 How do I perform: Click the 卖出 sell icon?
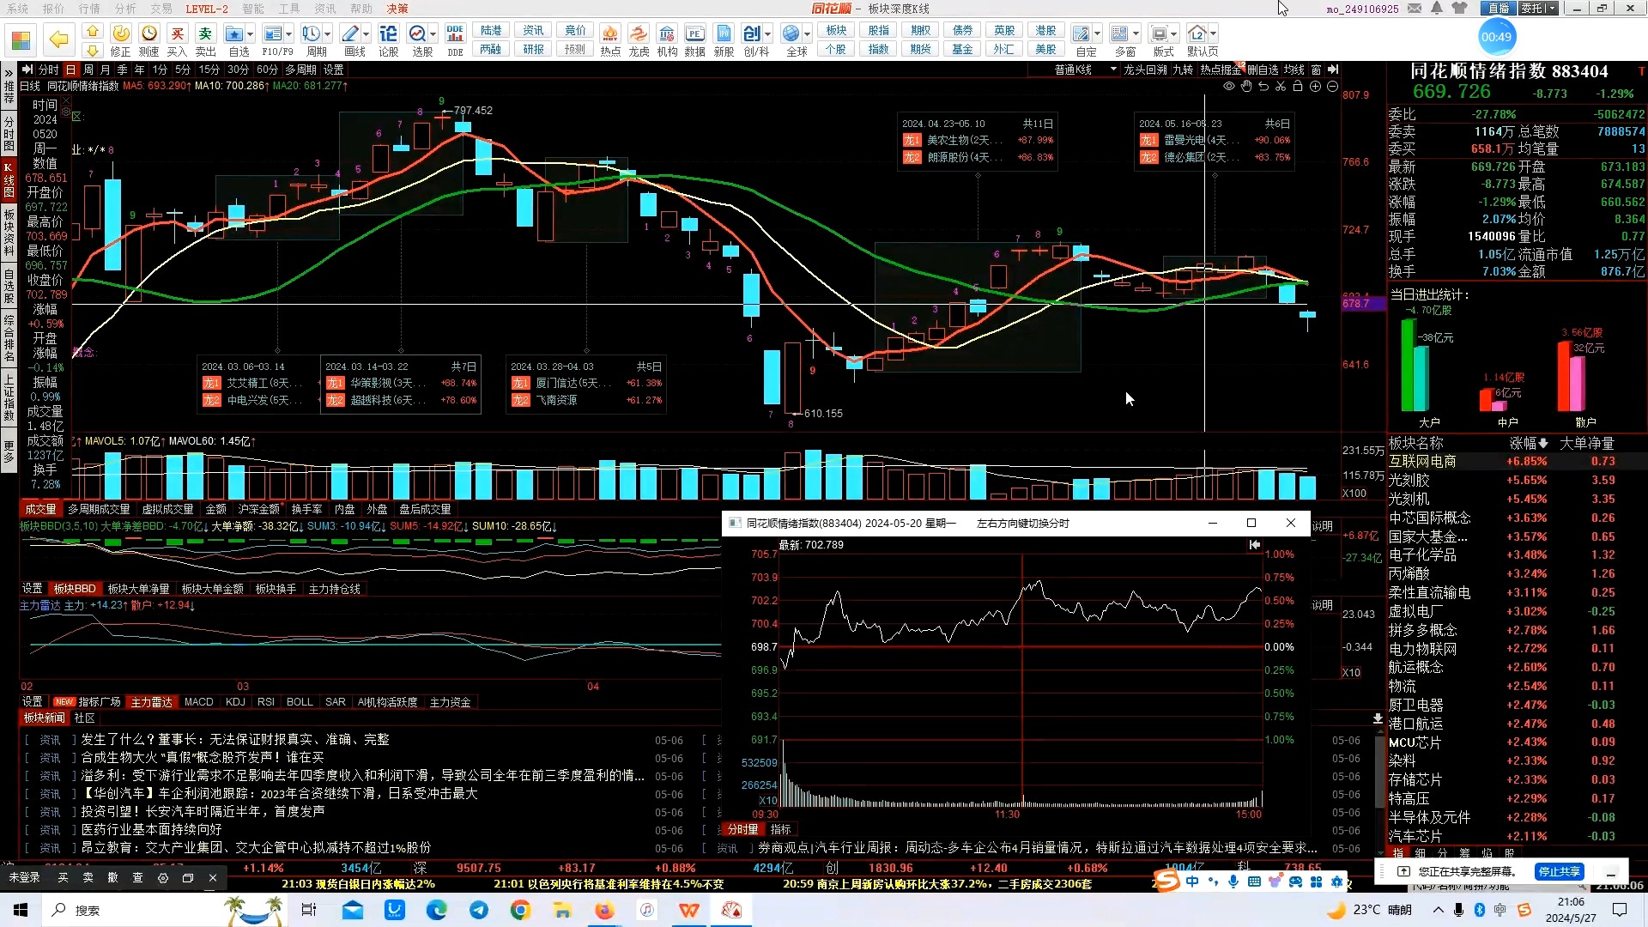[206, 39]
